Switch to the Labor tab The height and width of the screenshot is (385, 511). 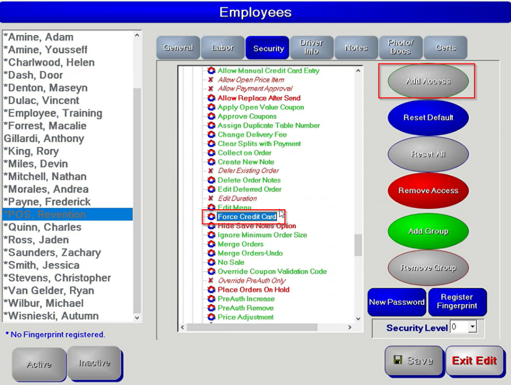[223, 48]
